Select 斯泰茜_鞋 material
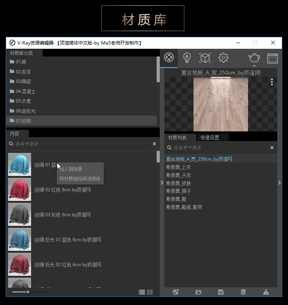This screenshot has height=305, width=288. (221, 199)
